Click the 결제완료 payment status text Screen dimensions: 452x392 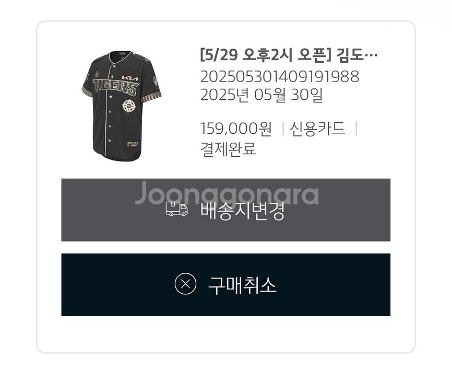coord(228,149)
